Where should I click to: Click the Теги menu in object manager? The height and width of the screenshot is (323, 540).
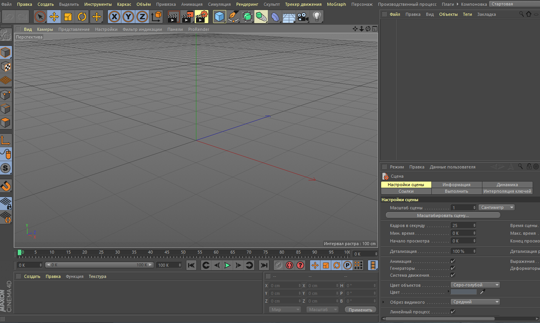pos(467,14)
